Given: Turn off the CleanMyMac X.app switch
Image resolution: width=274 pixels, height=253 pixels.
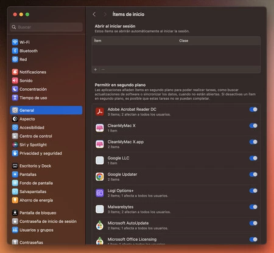Looking at the screenshot, I should coord(253,142).
